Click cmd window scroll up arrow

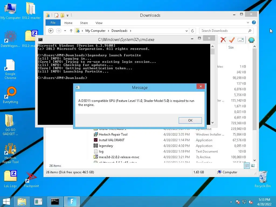[x=212, y=46]
